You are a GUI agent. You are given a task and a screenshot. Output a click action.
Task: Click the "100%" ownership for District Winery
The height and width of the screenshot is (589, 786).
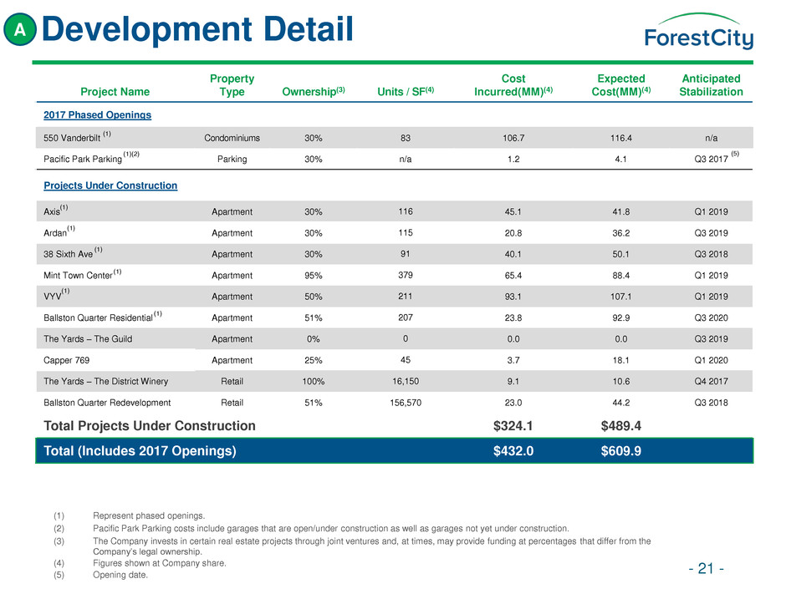314,381
